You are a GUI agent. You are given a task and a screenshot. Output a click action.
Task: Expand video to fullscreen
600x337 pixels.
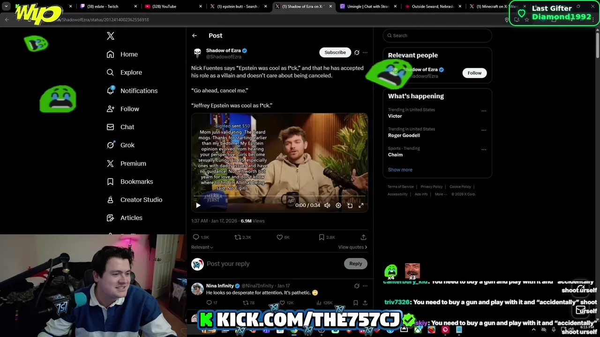361,205
